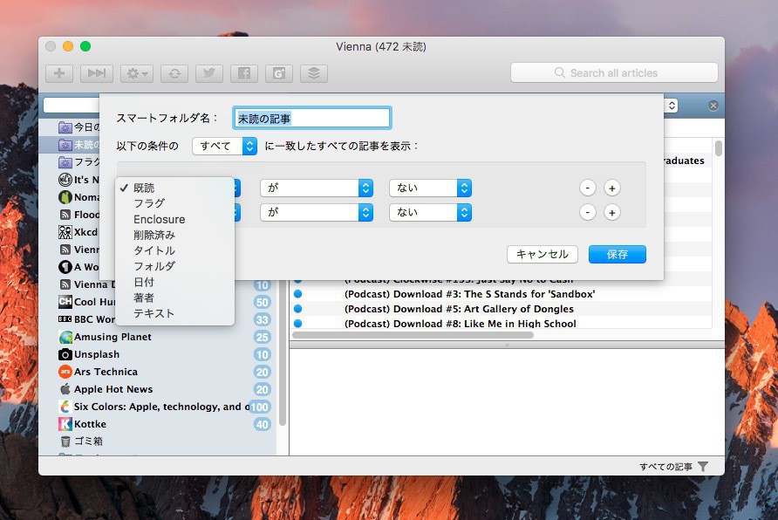Share via the Twitter toolbar icon

(209, 73)
